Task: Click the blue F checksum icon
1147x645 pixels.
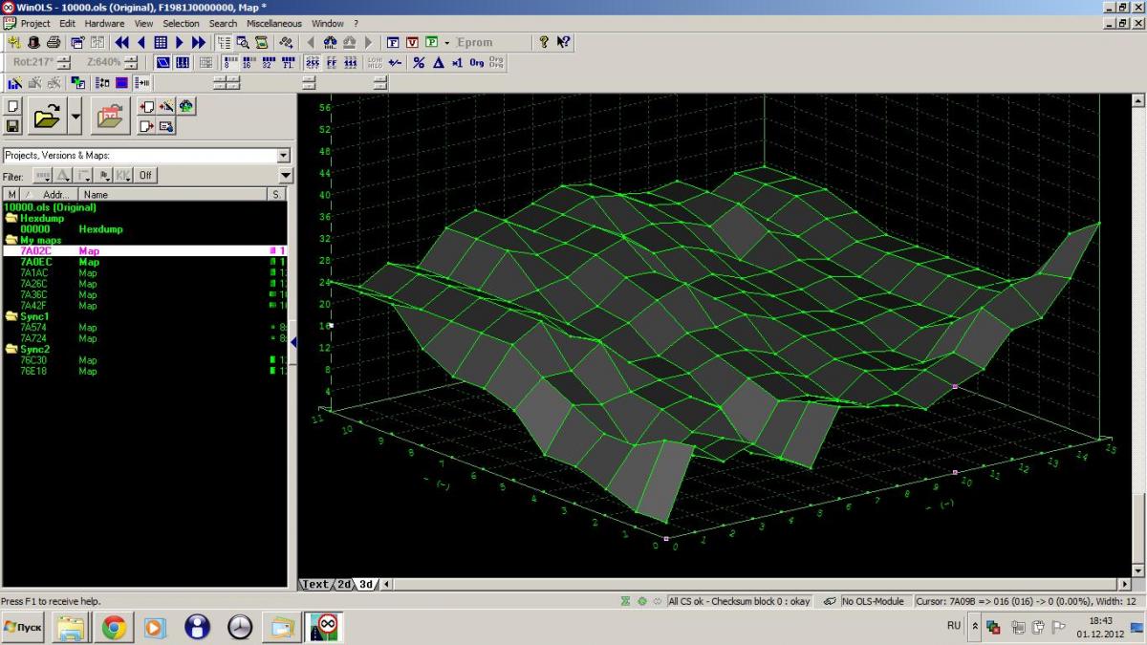Action: (393, 42)
